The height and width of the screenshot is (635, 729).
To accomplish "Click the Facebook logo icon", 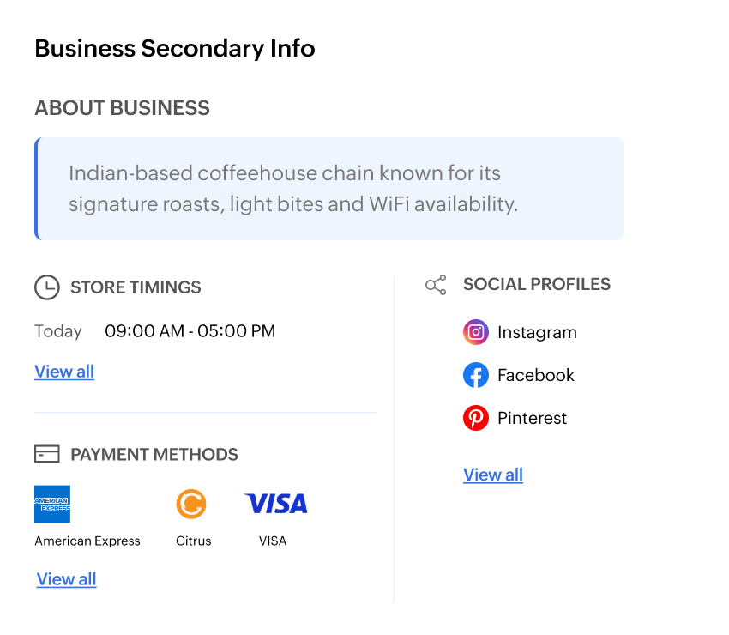I will coord(476,375).
